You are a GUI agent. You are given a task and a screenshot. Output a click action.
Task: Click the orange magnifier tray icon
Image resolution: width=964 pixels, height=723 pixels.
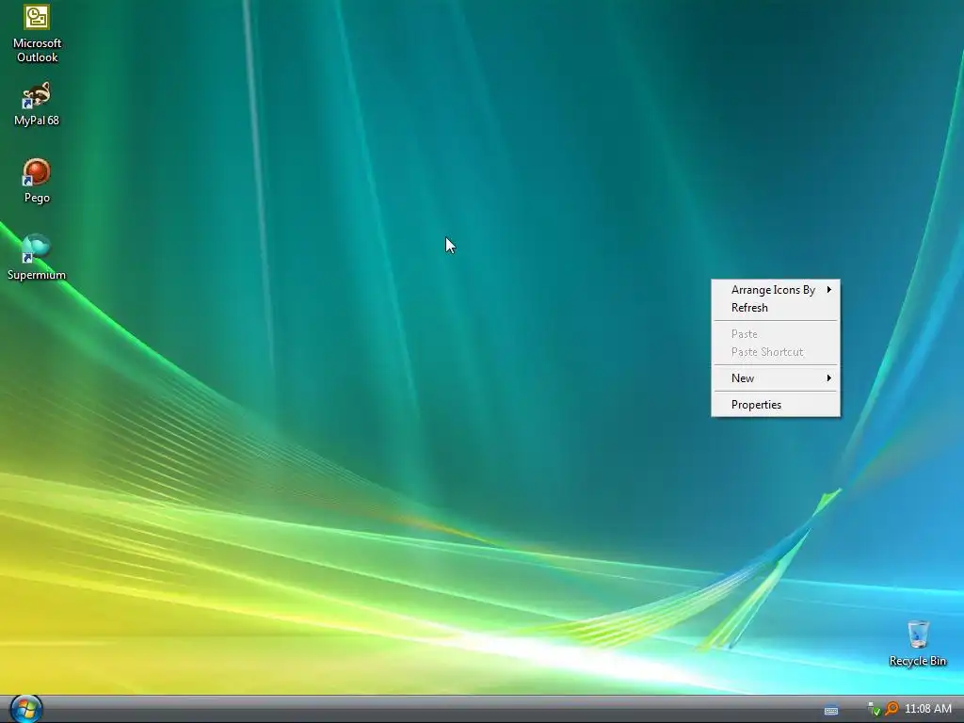click(892, 708)
